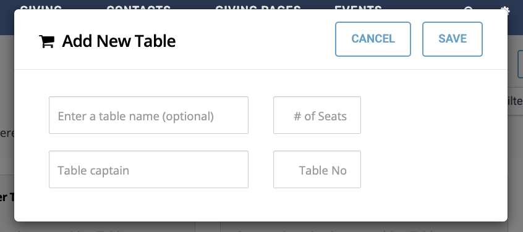Viewport: 523px width, 232px height.
Task: Click the shopping cart icon beside Add New Table
Action: 47,41
